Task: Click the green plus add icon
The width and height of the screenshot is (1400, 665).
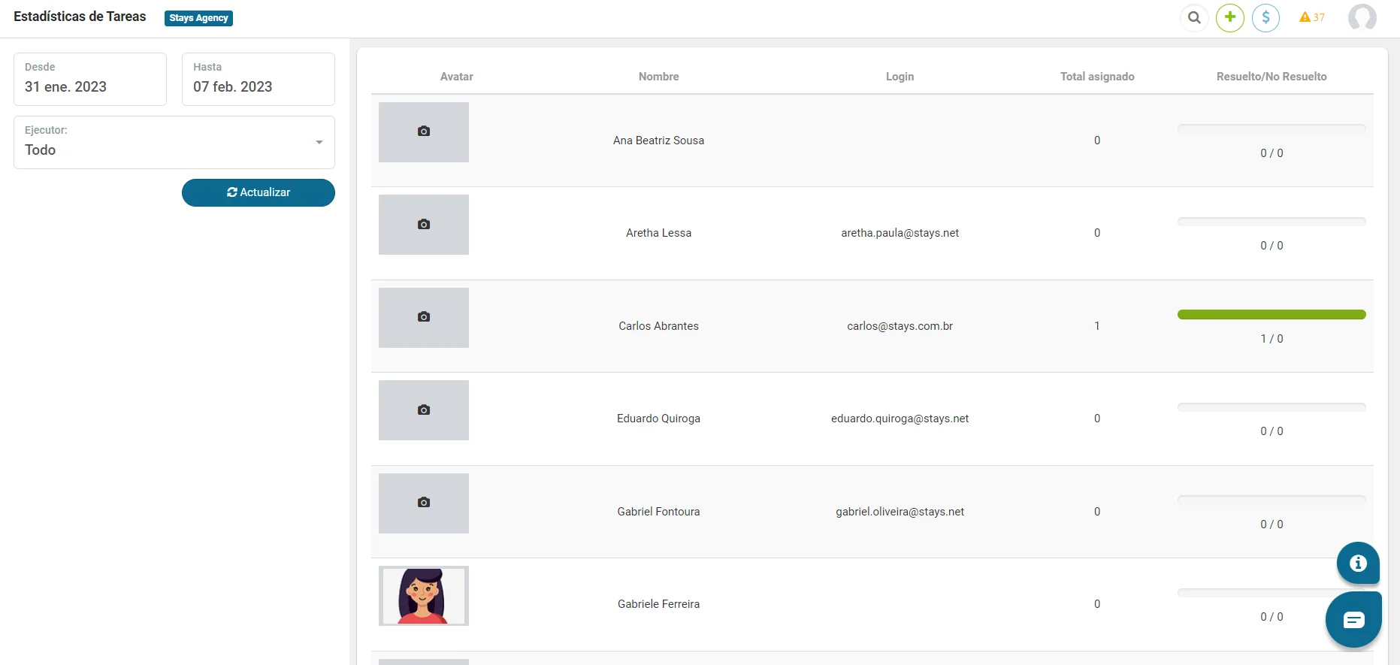Action: (1230, 17)
